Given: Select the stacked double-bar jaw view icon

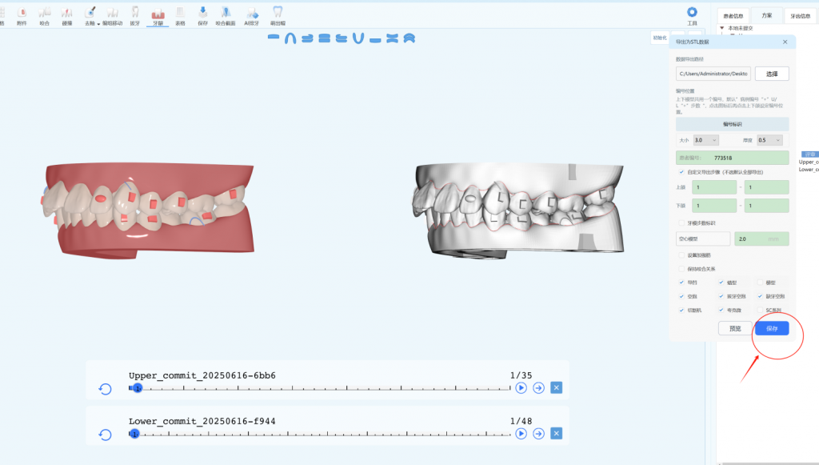Looking at the screenshot, I should [x=325, y=38].
